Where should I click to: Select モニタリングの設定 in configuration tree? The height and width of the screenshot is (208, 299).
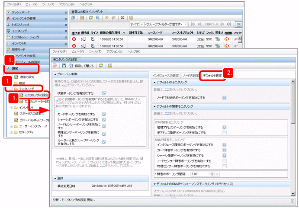(36, 95)
